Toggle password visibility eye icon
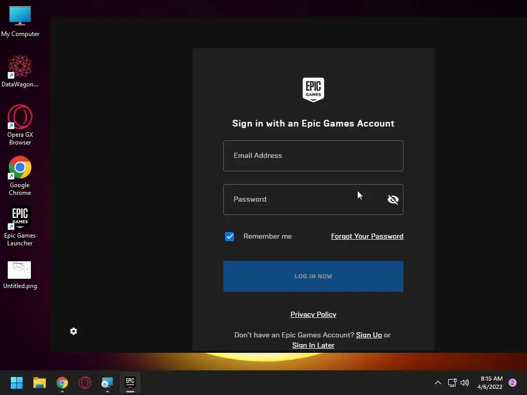Screen dimensions: 527x395 coord(393,200)
